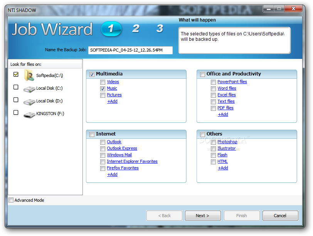
Task: Click the Softpedia user folder icon
Action: click(x=29, y=75)
